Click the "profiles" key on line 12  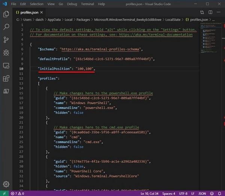coord(48,79)
